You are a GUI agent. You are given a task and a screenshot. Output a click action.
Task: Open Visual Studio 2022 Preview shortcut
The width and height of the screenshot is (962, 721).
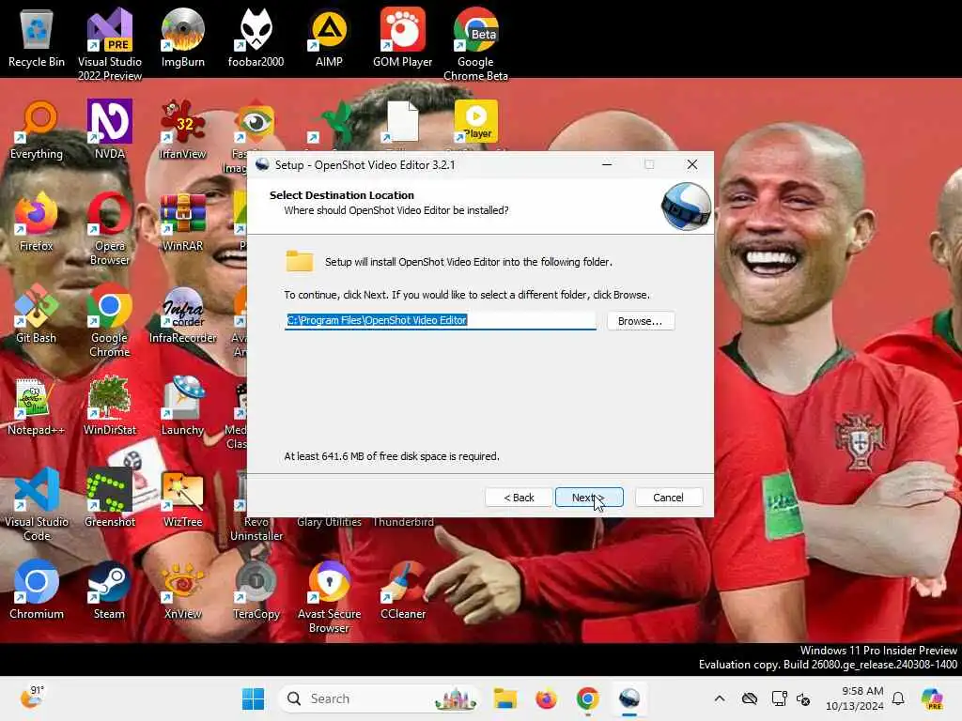pos(110,44)
